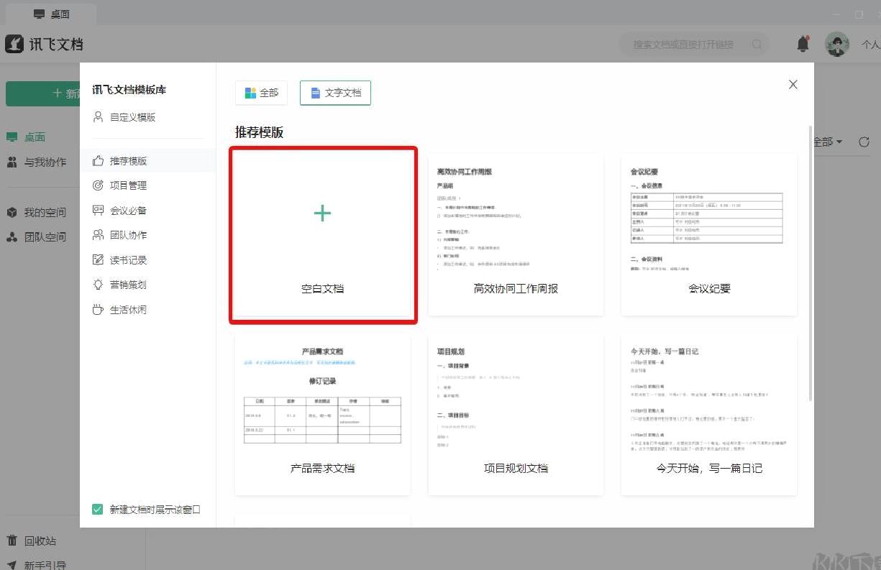The image size is (881, 570).
Task: Uncheck 新建文档时展示该窗口 checkbox
Action: point(98,510)
